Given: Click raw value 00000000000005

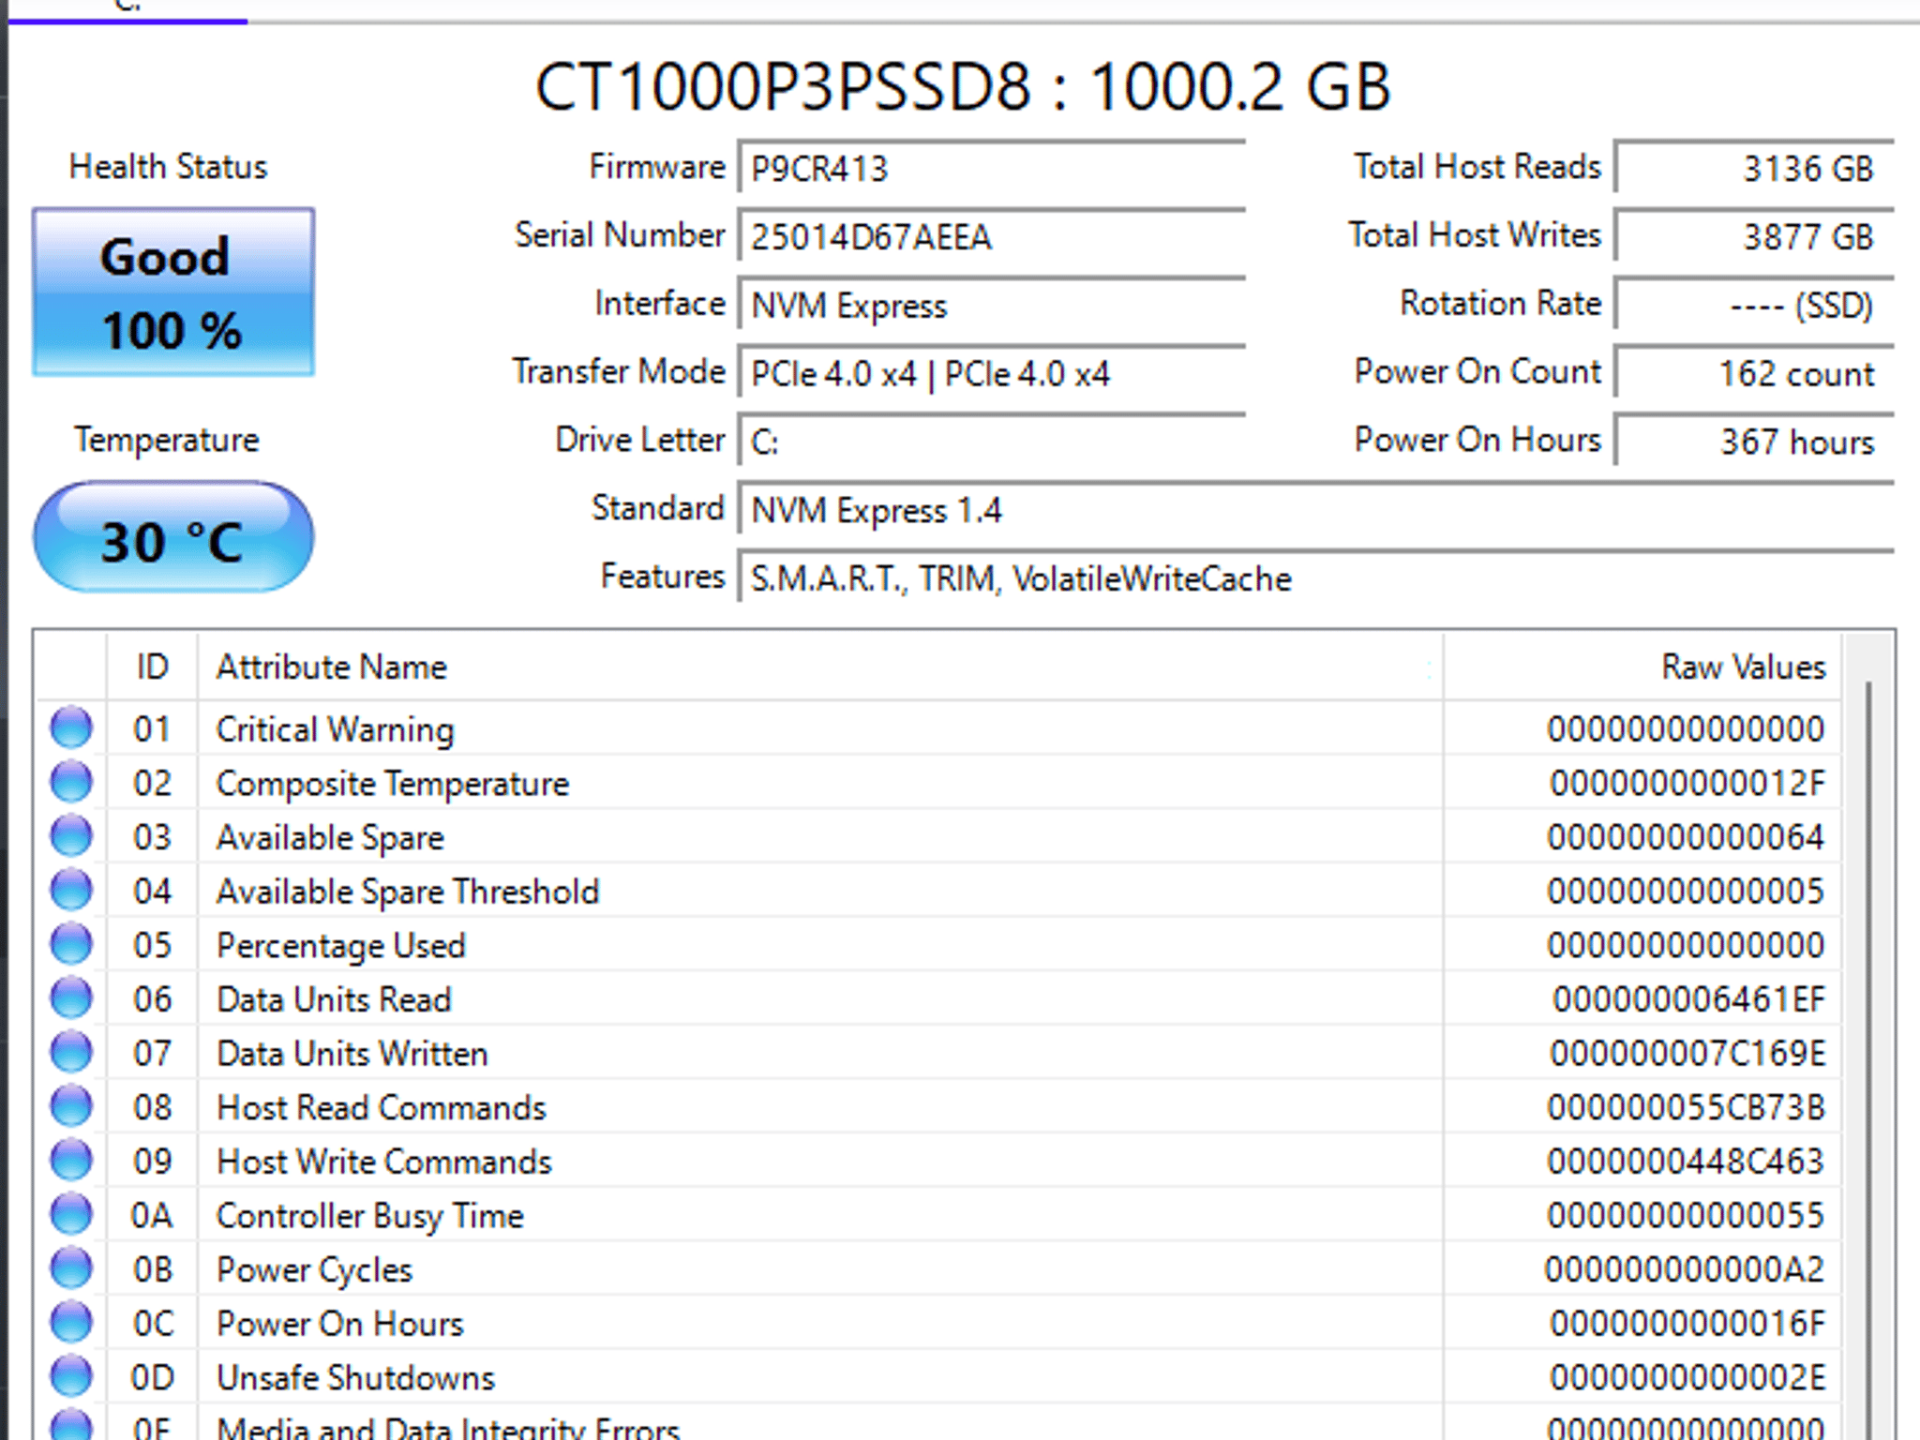Looking at the screenshot, I should point(1686,892).
